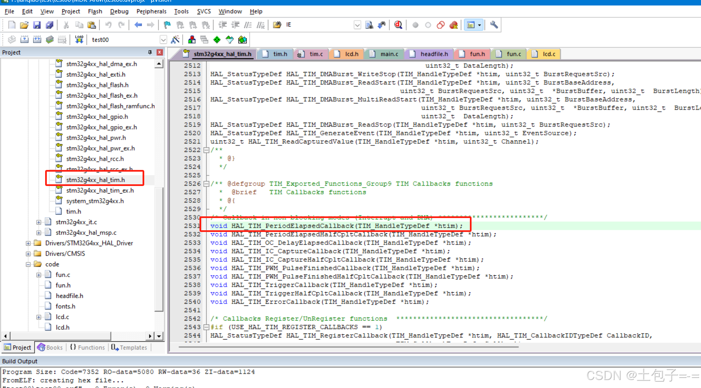The width and height of the screenshot is (701, 388).
Task: Toggle the Window layout button in toolbar
Action: point(470,25)
